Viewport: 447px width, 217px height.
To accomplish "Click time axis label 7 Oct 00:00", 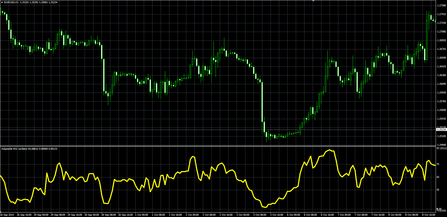I will pos(344,215).
